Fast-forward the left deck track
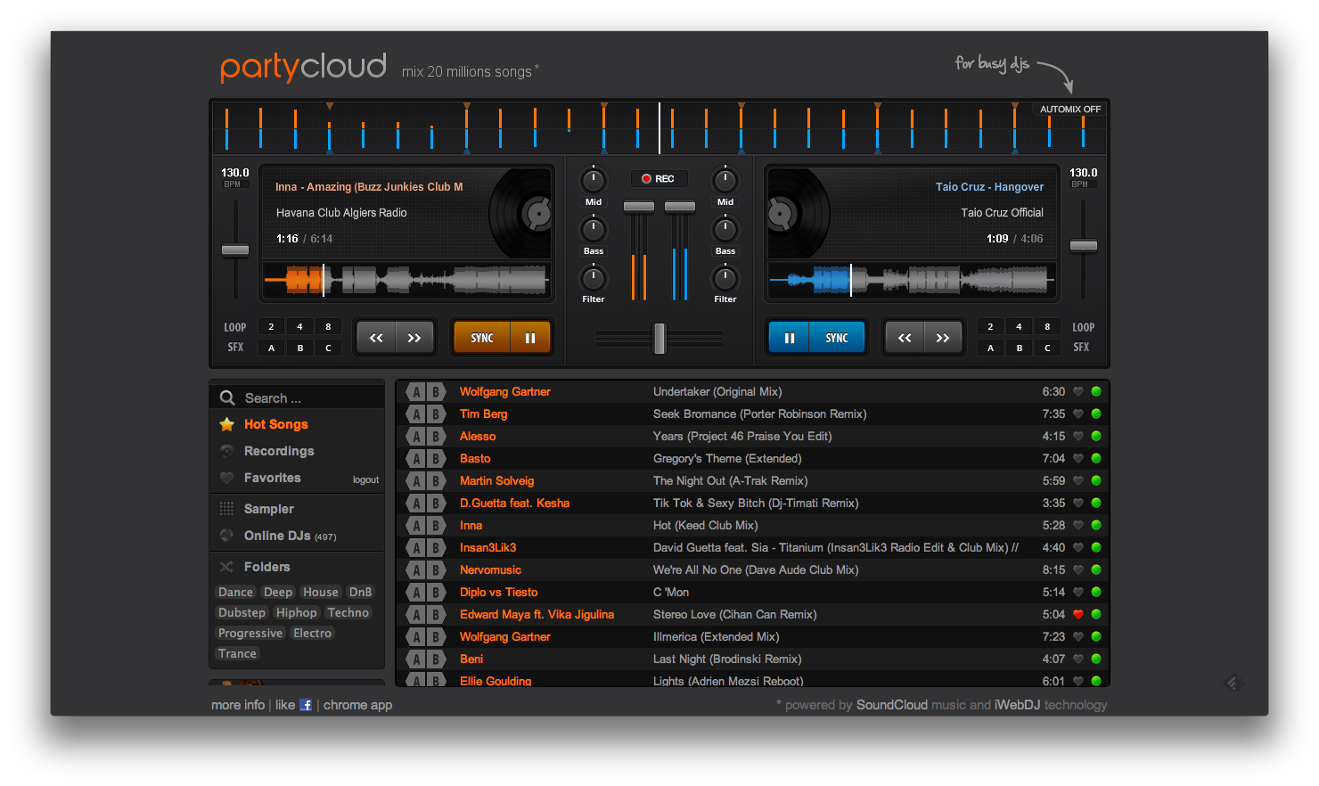The width and height of the screenshot is (1319, 786). click(x=414, y=338)
